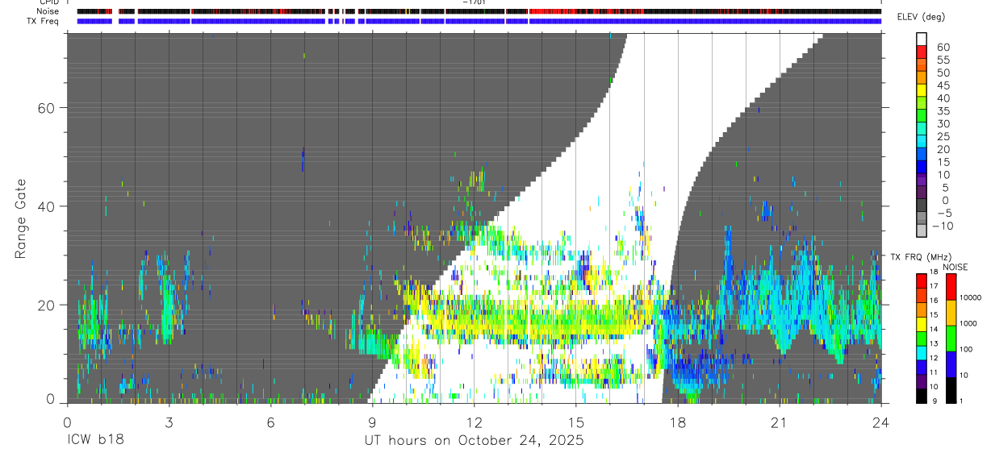
Task: Click the yellow ELEV swatch between 40 and 45
Action: pos(922,90)
